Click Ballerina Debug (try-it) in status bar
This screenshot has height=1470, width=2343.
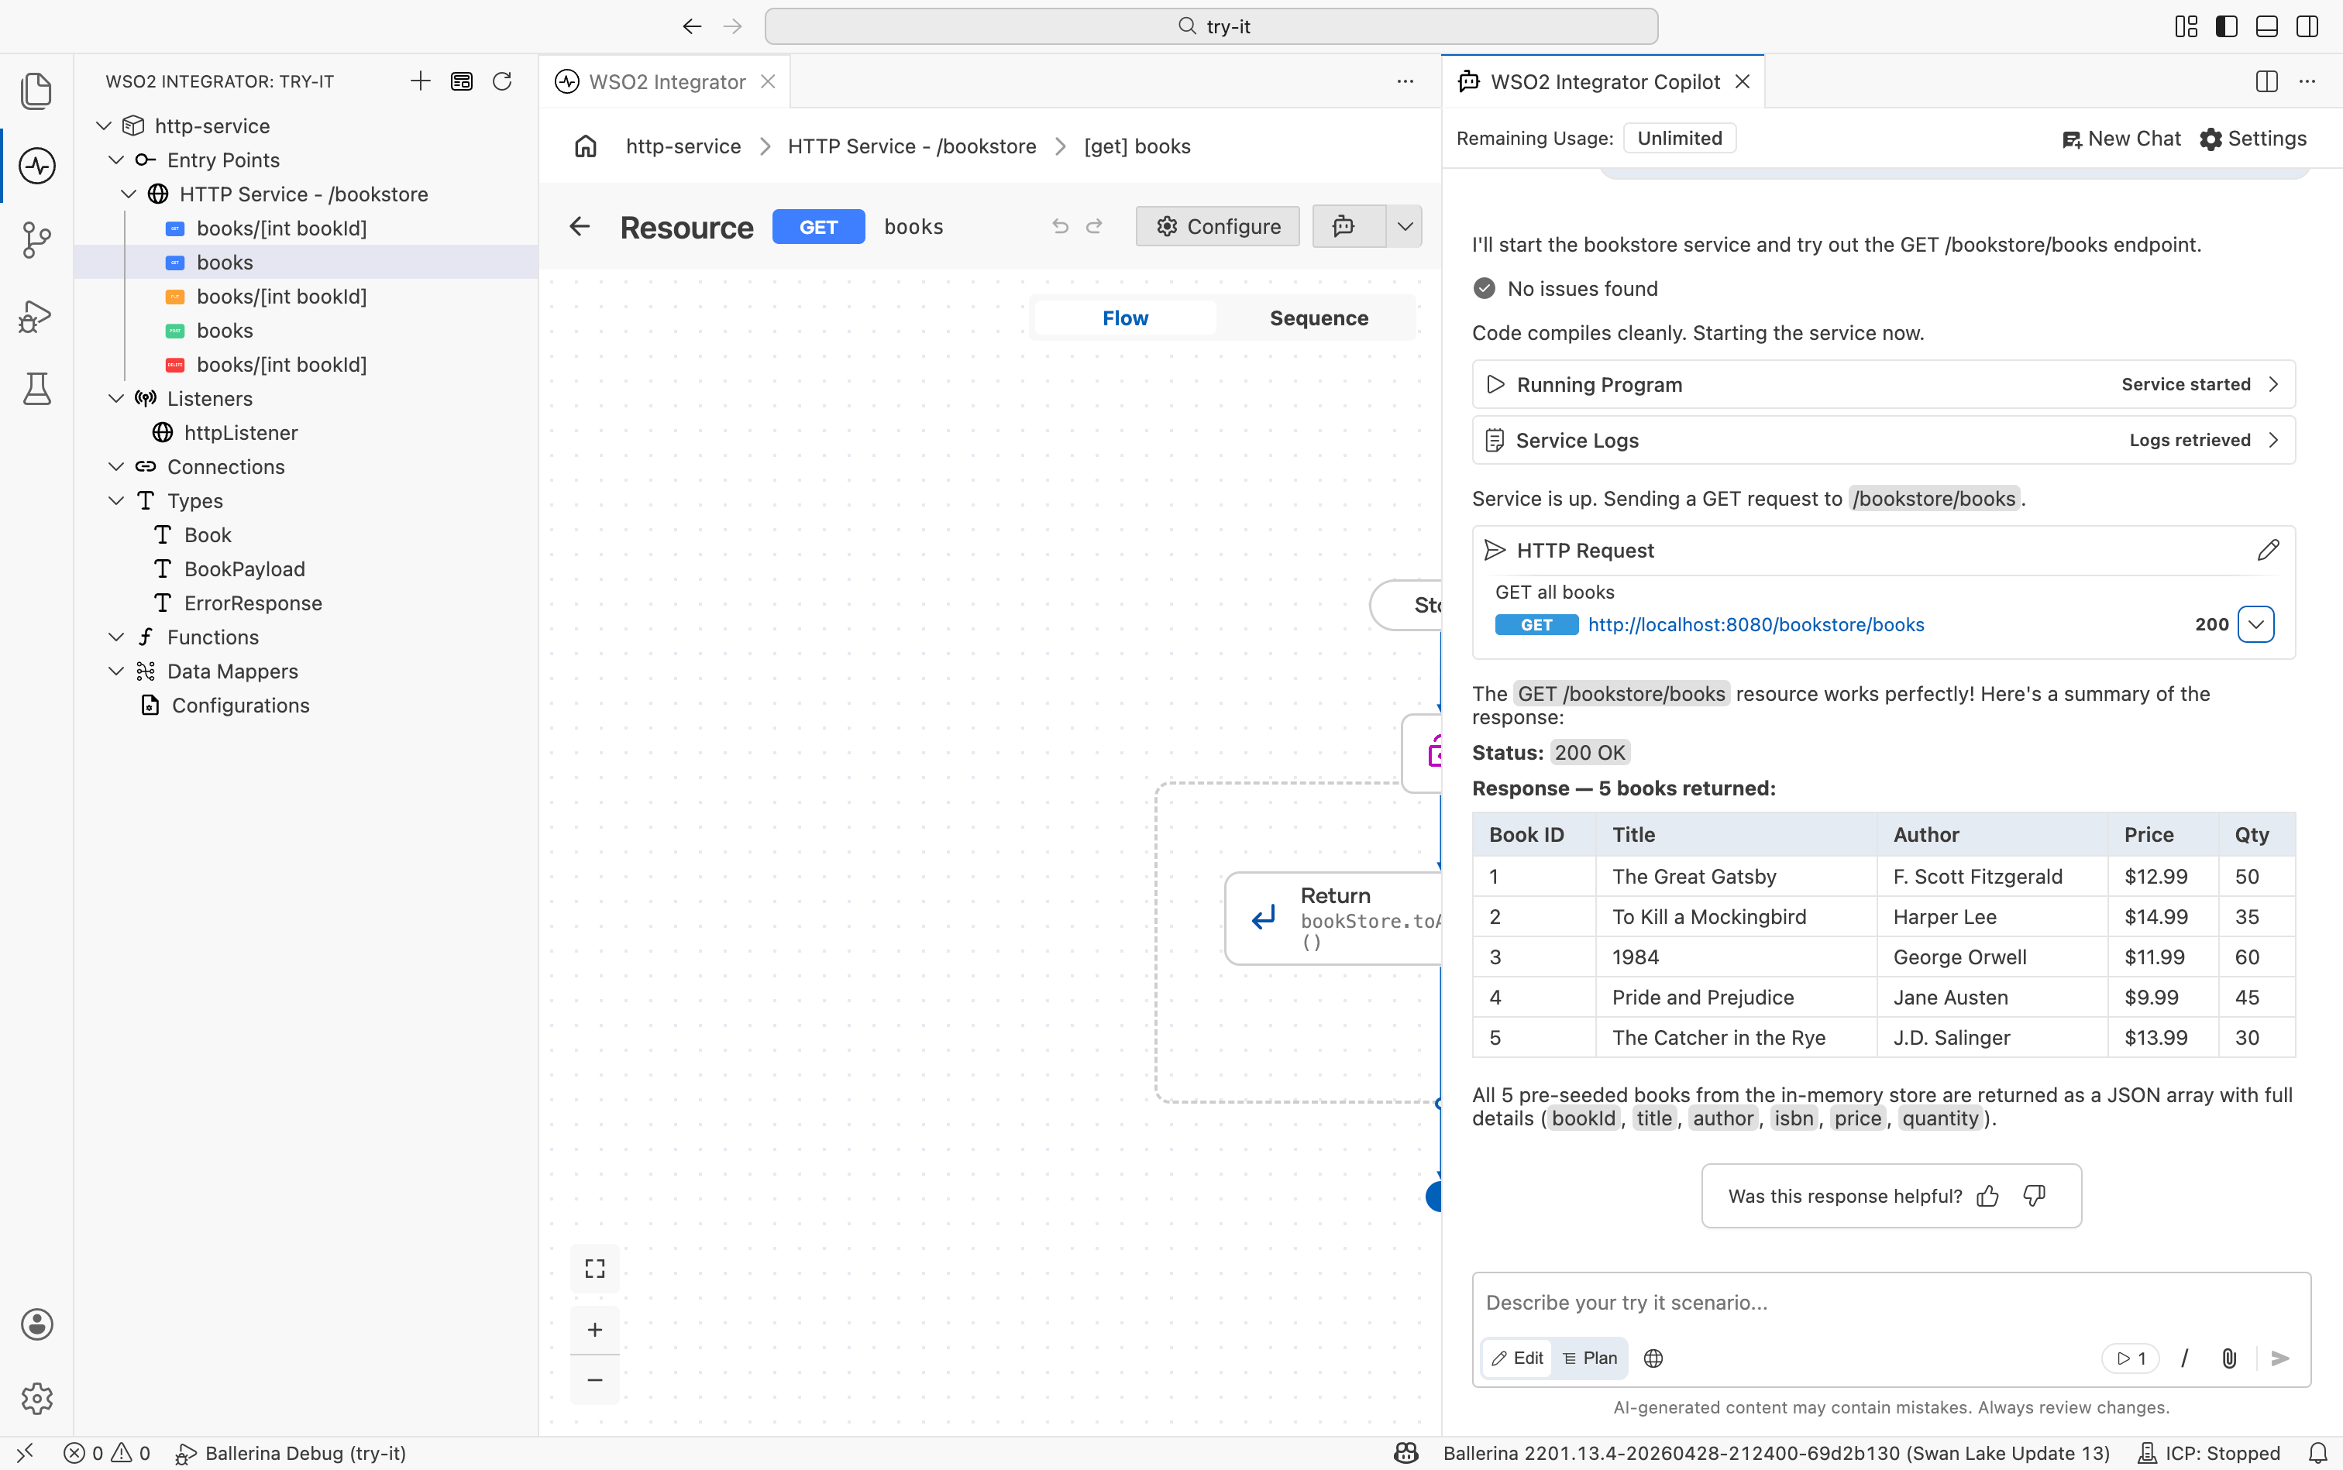click(x=290, y=1454)
